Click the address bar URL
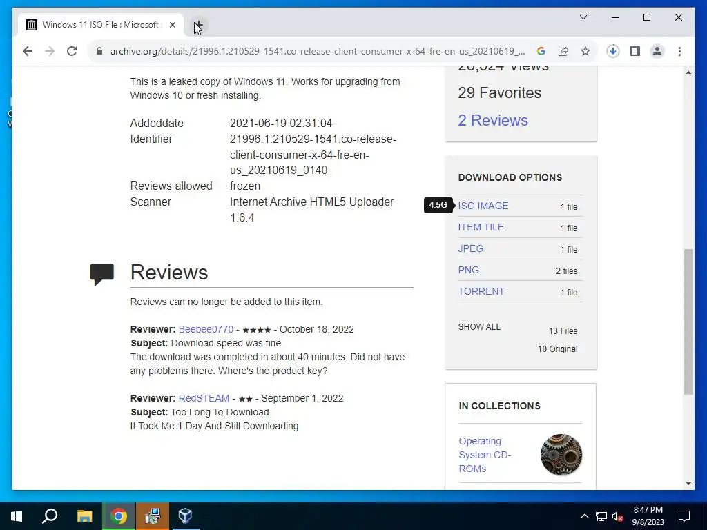This screenshot has width=707, height=530. point(318,51)
